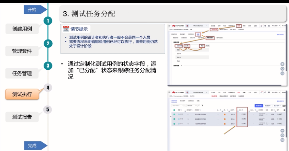This screenshot has height=151, width=289.
Task: Click 测试执行 highlighted step in sidebar
Action: [x=22, y=94]
